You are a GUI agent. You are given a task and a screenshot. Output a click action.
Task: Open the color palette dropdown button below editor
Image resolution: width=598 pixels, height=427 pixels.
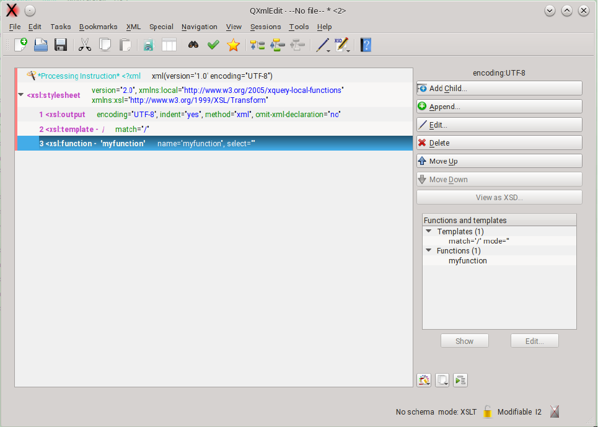(x=424, y=380)
